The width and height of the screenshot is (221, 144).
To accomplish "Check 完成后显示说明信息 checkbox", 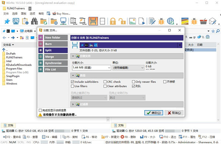I will [x=40, y=110].
